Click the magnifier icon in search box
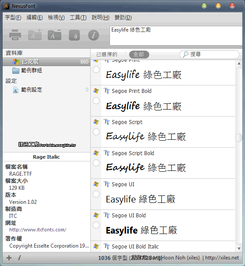The image size is (245, 266). (x=185, y=54)
